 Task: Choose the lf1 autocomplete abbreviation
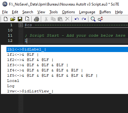(67, 54)
